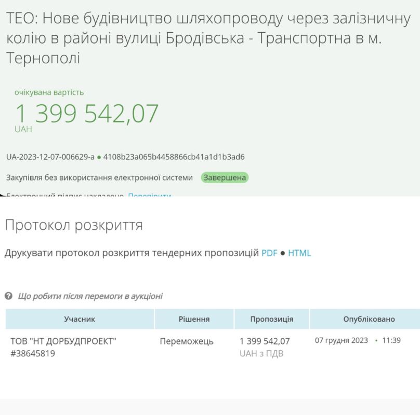Open Що робити після перемоги в аукціоні
Image resolution: width=420 pixels, height=415 pixels.
pyautogui.click(x=90, y=296)
